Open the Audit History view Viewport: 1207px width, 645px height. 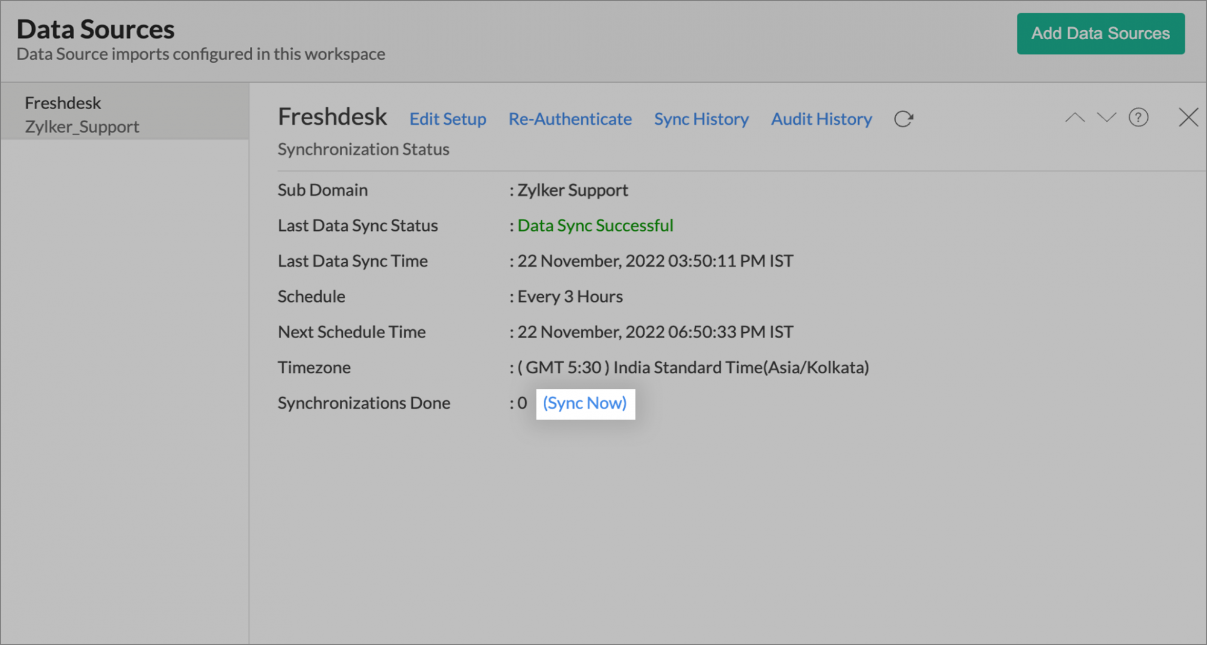(821, 119)
